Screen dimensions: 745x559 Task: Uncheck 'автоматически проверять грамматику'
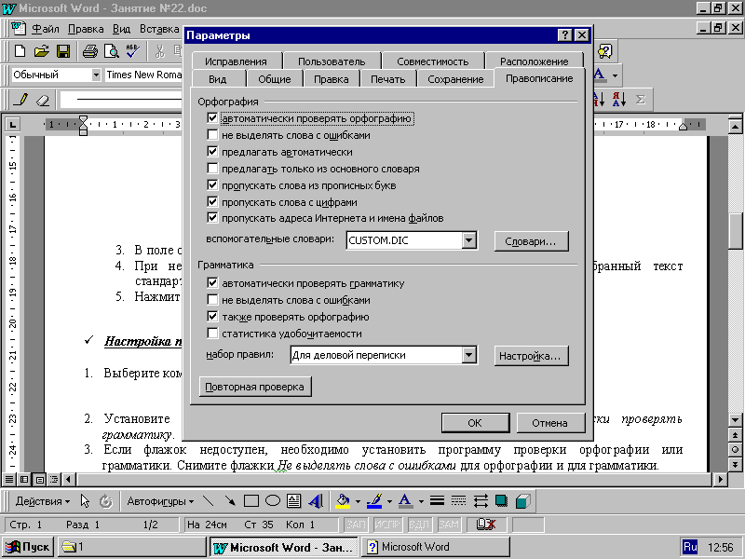point(212,283)
